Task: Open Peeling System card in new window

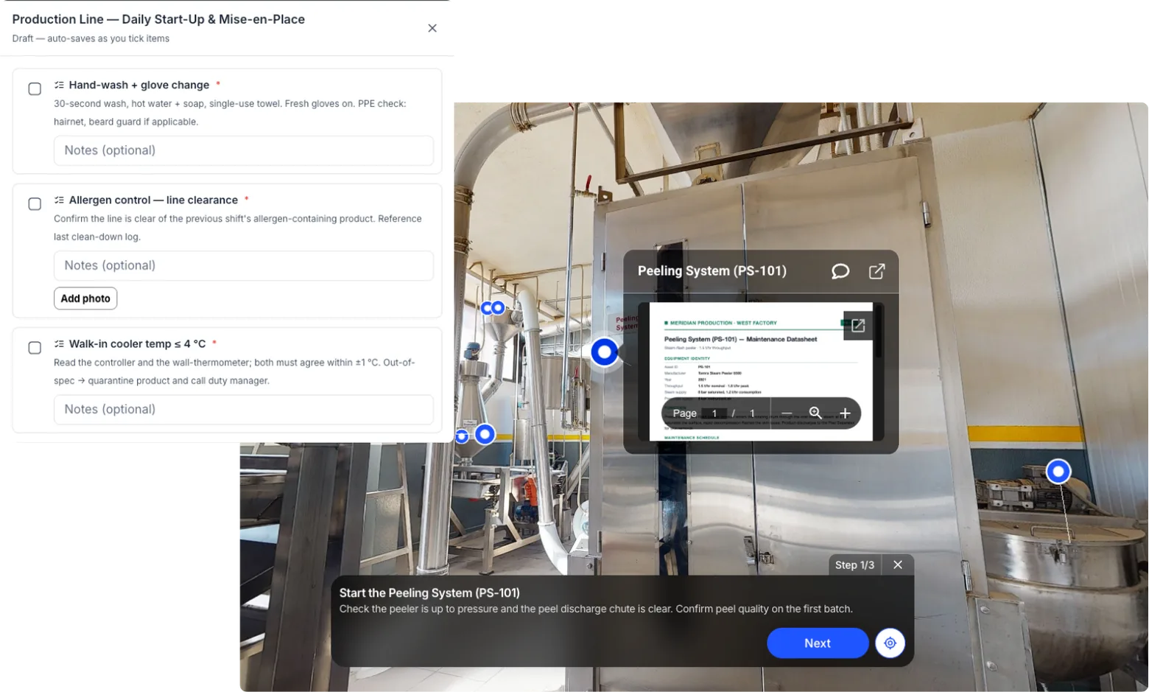Action: (876, 271)
